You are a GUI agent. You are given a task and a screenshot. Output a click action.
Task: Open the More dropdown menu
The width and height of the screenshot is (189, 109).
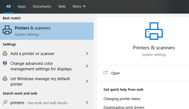79,7
